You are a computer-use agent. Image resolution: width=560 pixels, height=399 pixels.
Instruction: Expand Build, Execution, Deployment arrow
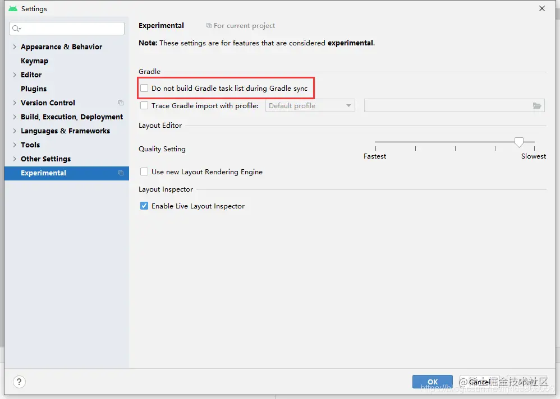pyautogui.click(x=15, y=117)
